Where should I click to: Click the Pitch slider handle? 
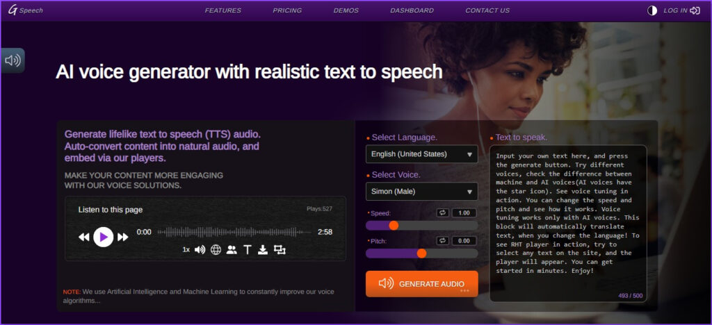[422, 253]
